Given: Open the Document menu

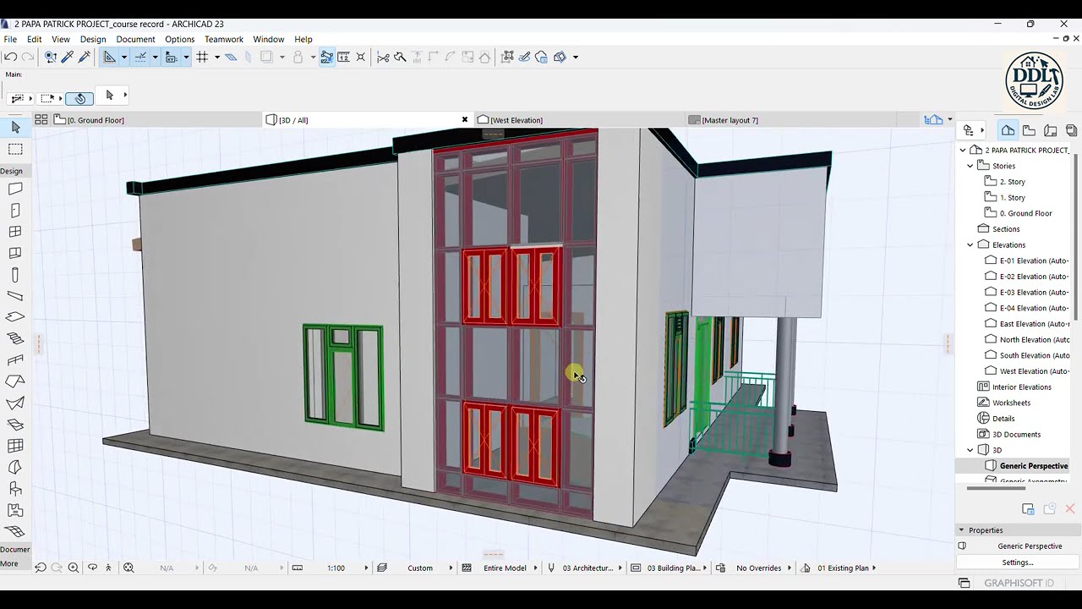Looking at the screenshot, I should click(135, 39).
